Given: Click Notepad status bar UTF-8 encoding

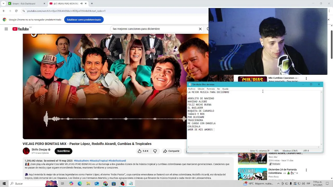Looking at the screenshot, I should coord(306,151).
